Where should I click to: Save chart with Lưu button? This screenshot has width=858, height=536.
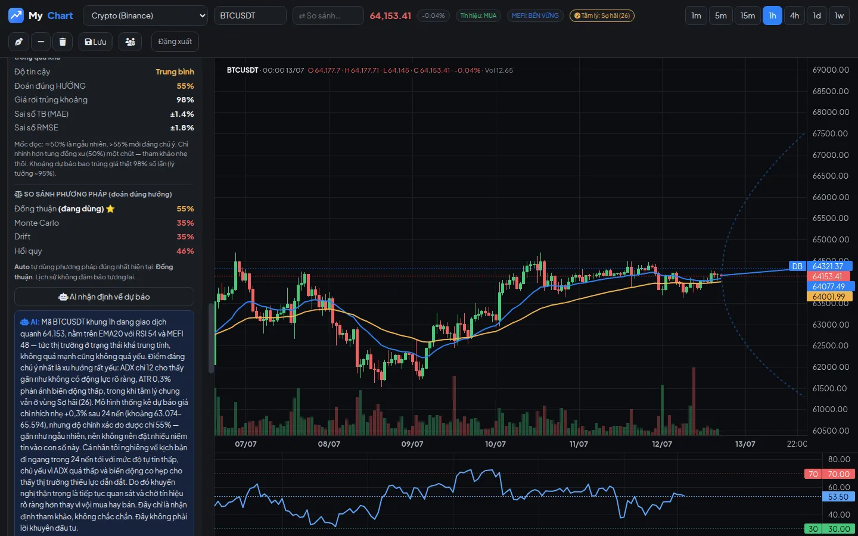click(x=95, y=42)
